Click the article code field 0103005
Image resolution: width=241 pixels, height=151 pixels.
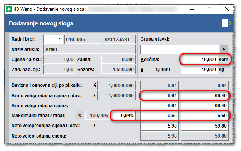[x=83, y=40]
